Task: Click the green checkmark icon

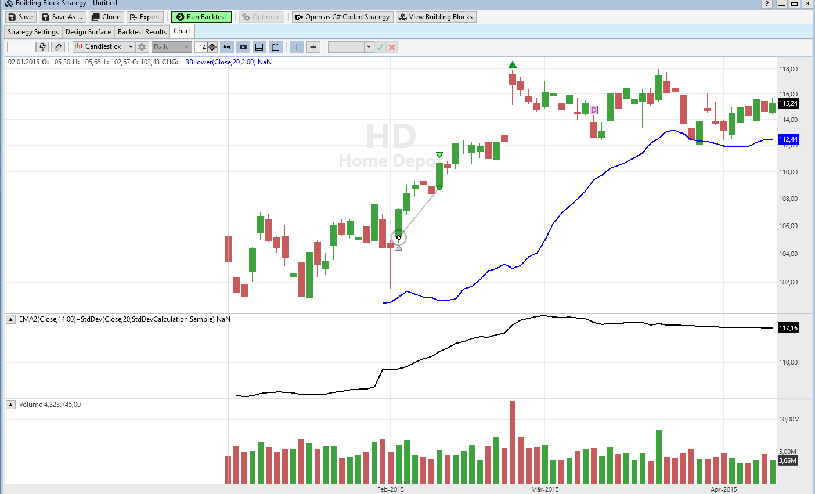Action: (x=380, y=47)
